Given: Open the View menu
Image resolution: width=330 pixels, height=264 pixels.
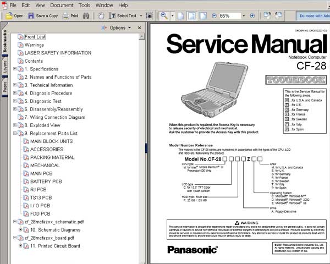Looking at the screenshot, I should pyautogui.click(x=40, y=5).
